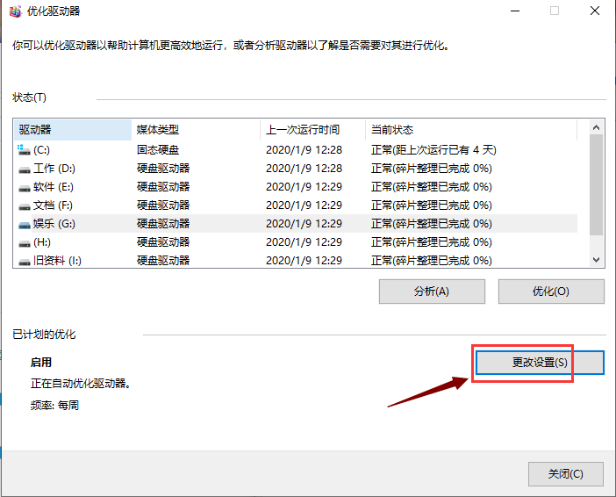Select the 旧资料 (I:) drive icon
This screenshot has height=497, width=616.
(24, 261)
